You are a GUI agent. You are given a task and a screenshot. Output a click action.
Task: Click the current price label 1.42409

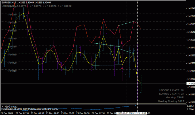[191, 84]
